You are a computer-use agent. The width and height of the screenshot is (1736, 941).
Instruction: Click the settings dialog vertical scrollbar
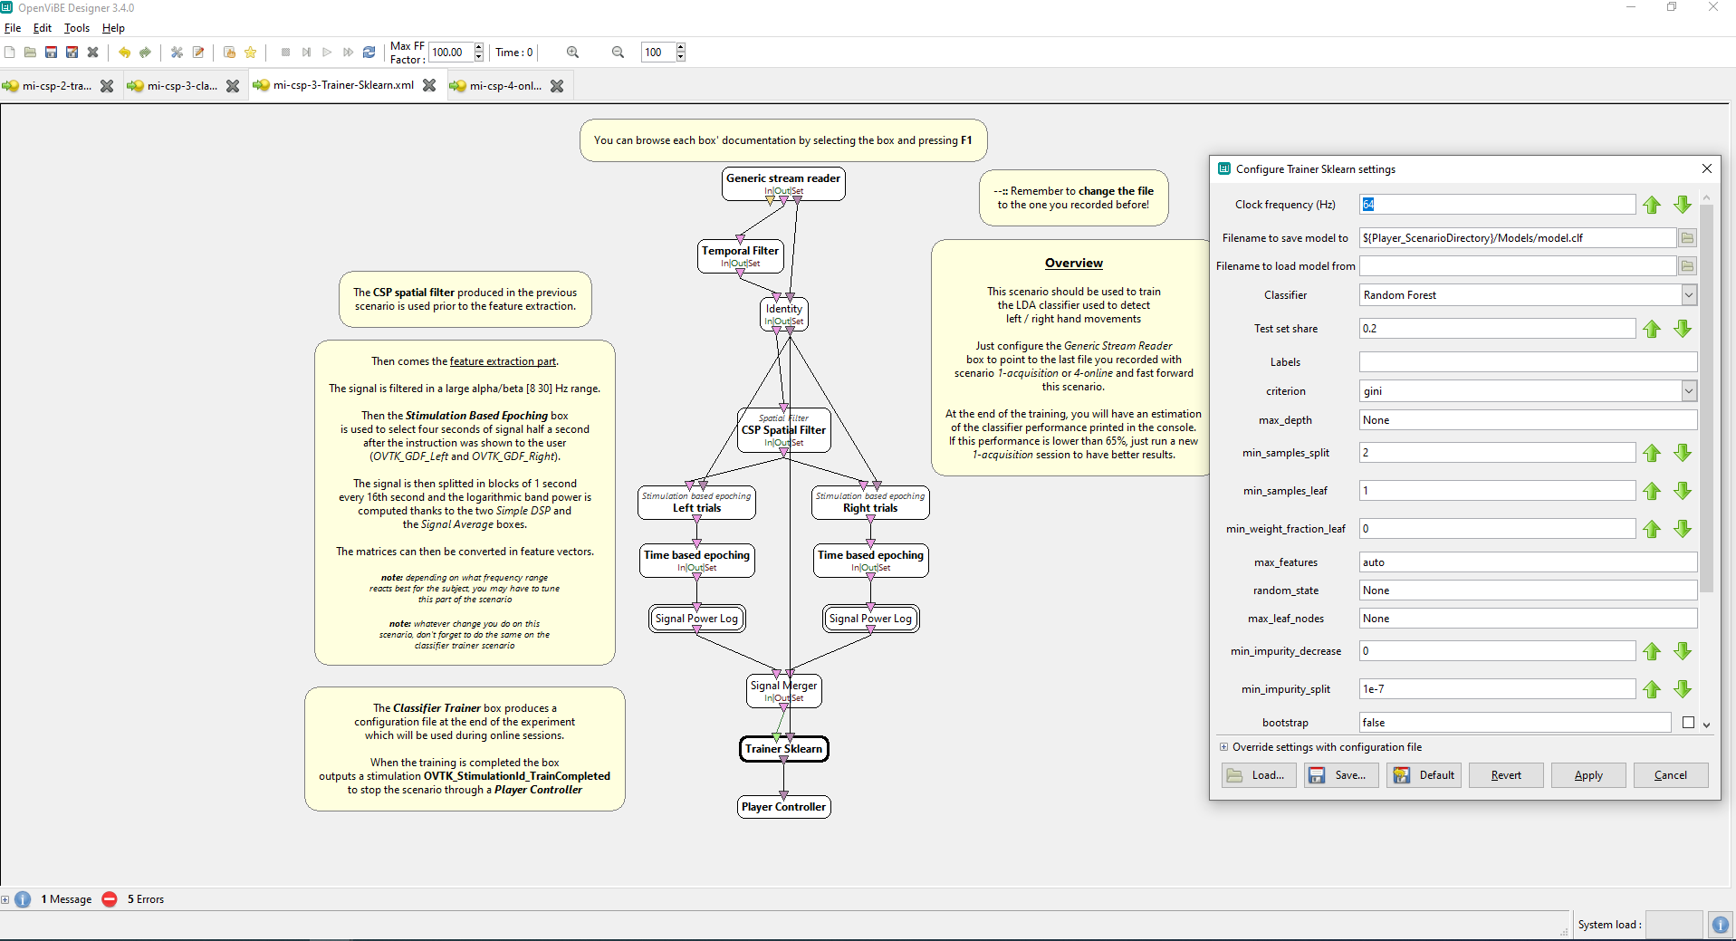(1706, 398)
